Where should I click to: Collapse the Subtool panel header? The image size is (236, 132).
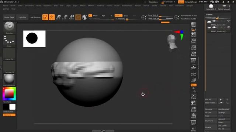(x=209, y=15)
